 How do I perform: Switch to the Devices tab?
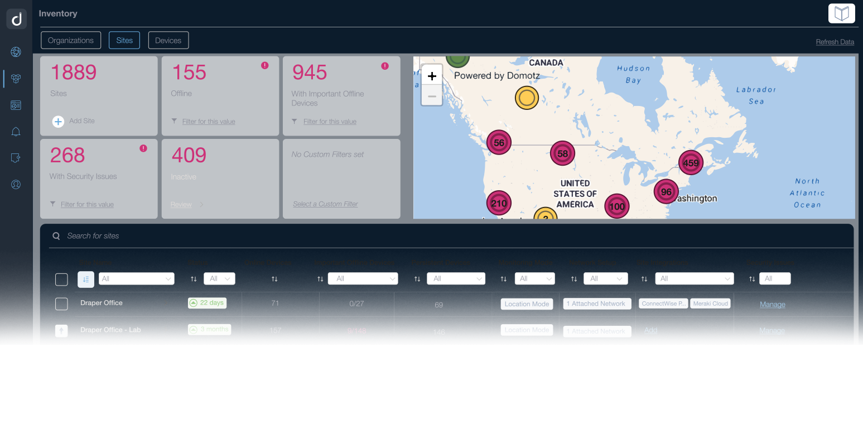168,40
